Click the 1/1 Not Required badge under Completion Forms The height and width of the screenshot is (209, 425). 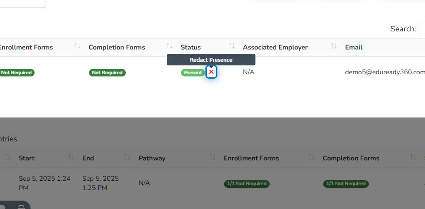[346, 184]
